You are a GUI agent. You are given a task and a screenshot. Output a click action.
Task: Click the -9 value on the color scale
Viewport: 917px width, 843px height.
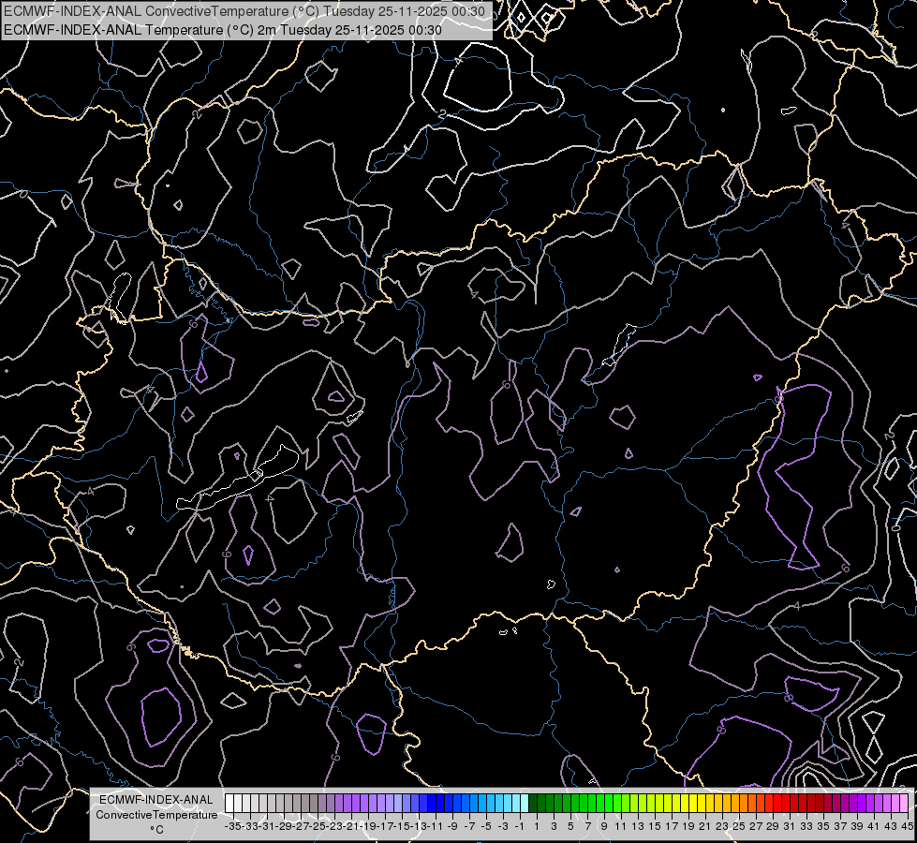[452, 826]
